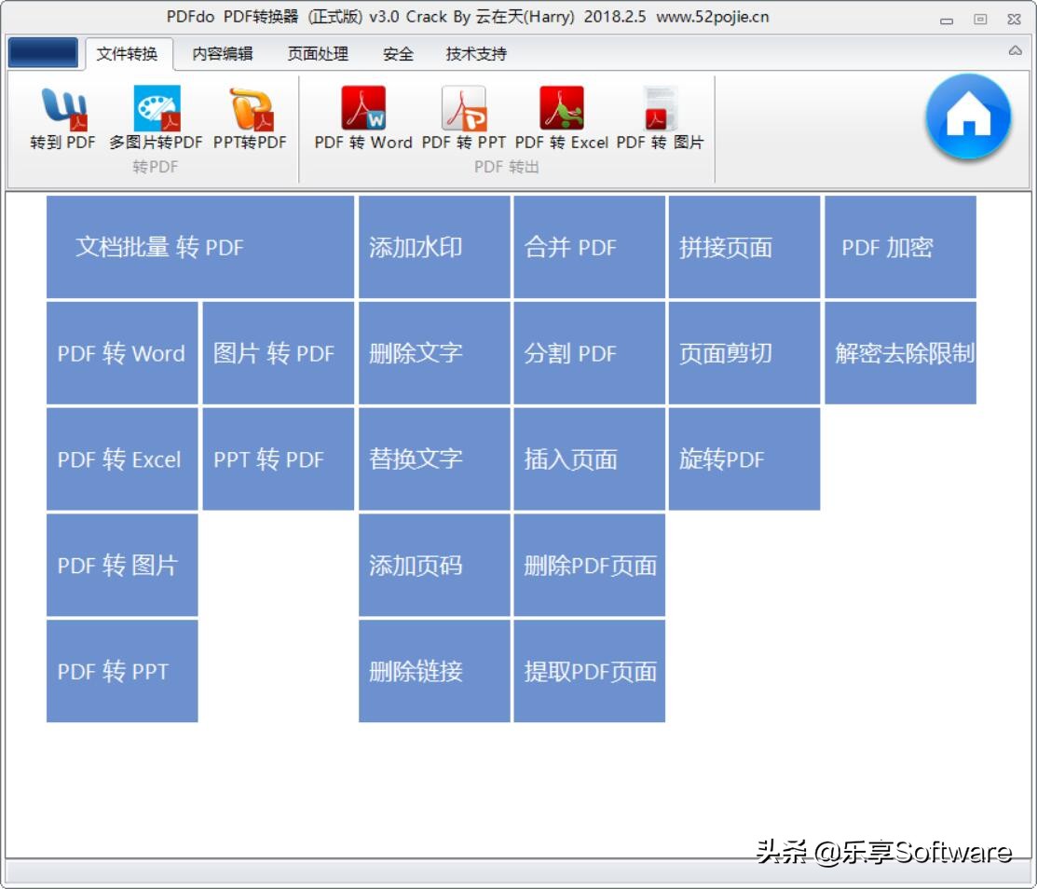Switch to the 内容编辑 tab

pyautogui.click(x=221, y=54)
